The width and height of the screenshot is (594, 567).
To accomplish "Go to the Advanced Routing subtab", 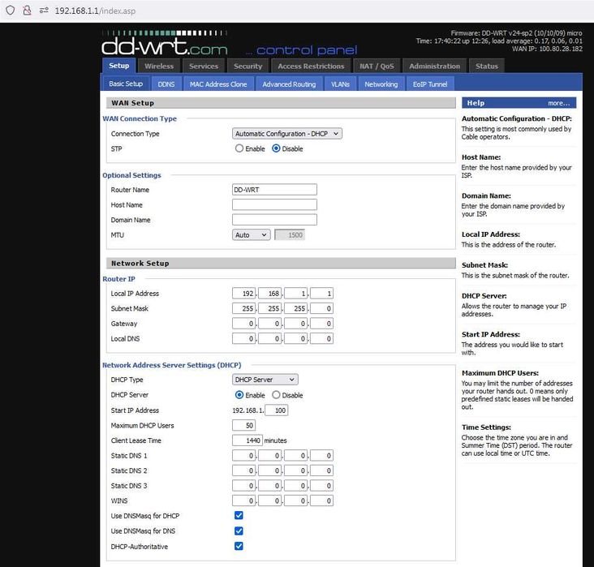I will click(x=289, y=84).
